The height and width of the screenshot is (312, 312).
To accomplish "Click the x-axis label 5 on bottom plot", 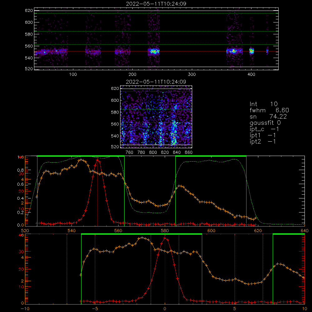I will [x=235, y=309].
